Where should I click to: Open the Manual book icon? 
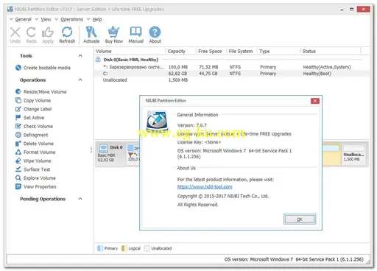point(135,32)
